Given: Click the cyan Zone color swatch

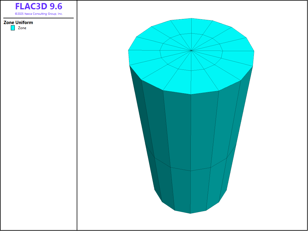Looking at the screenshot, I should [13, 28].
